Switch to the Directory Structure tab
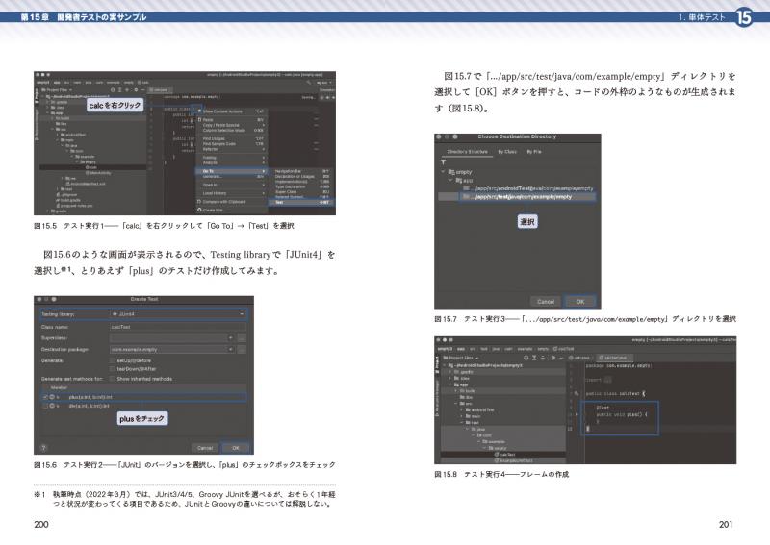The image size is (770, 545). click(x=467, y=152)
